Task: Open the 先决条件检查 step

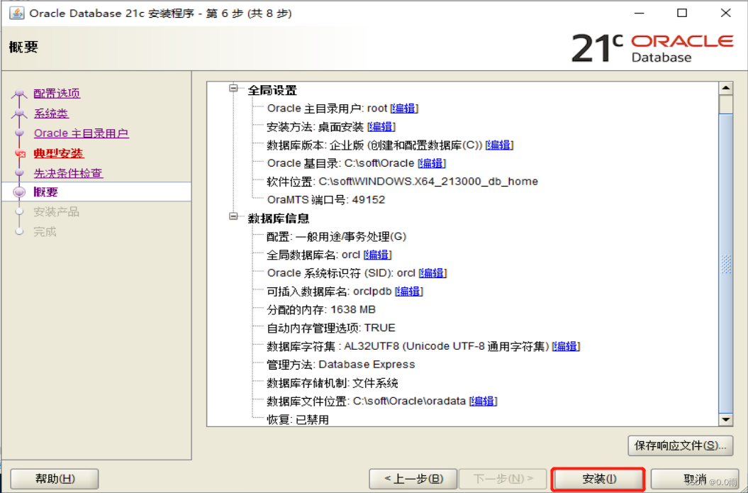Action: pos(68,173)
